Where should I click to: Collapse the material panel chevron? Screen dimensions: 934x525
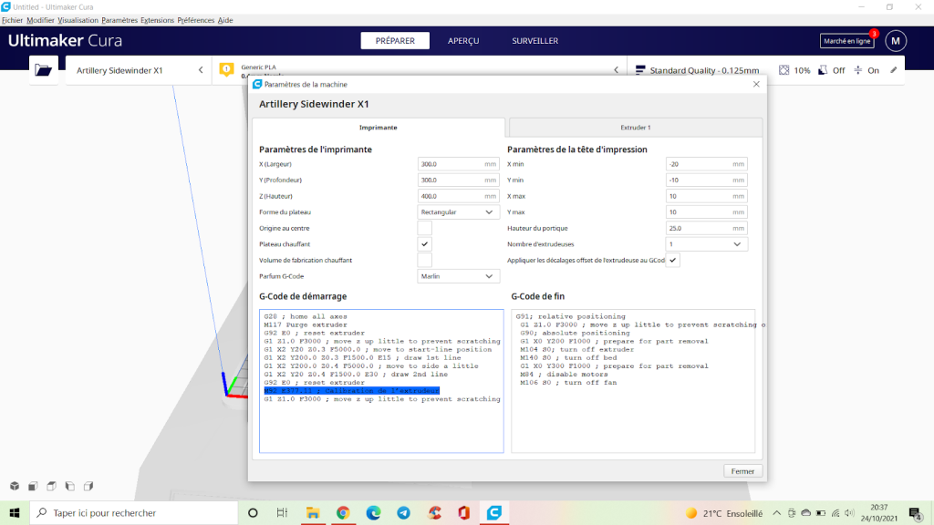point(616,70)
